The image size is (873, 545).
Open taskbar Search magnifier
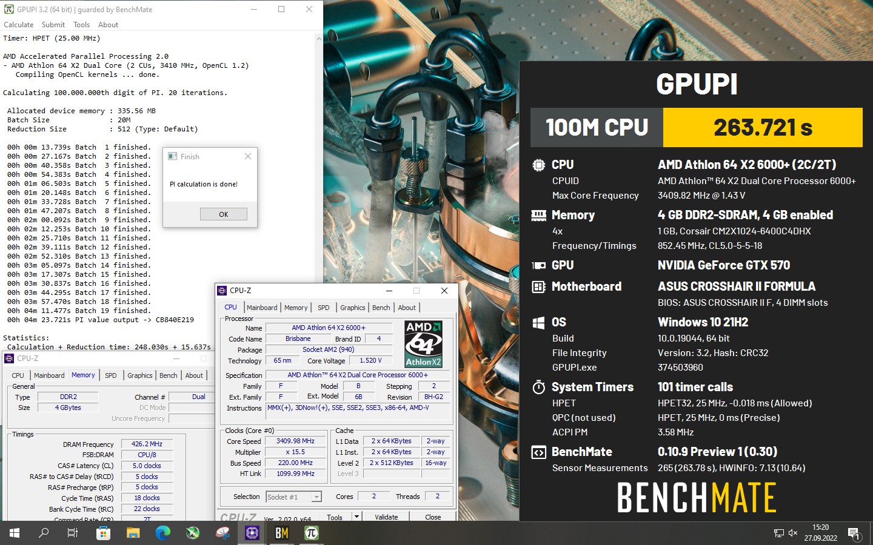(44, 533)
